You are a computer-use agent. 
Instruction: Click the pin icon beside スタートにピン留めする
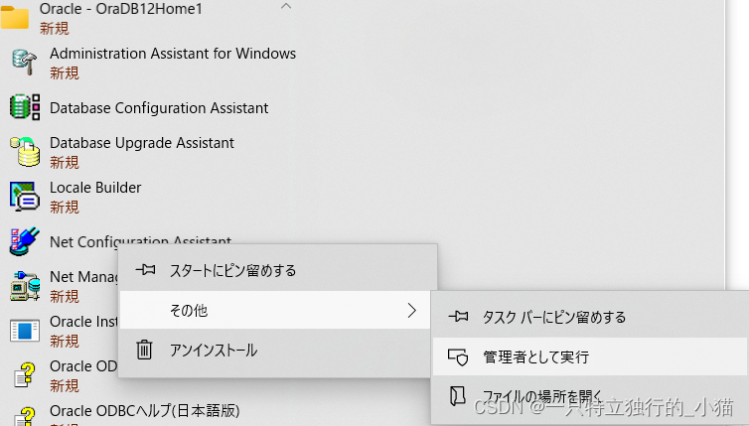[x=145, y=270]
